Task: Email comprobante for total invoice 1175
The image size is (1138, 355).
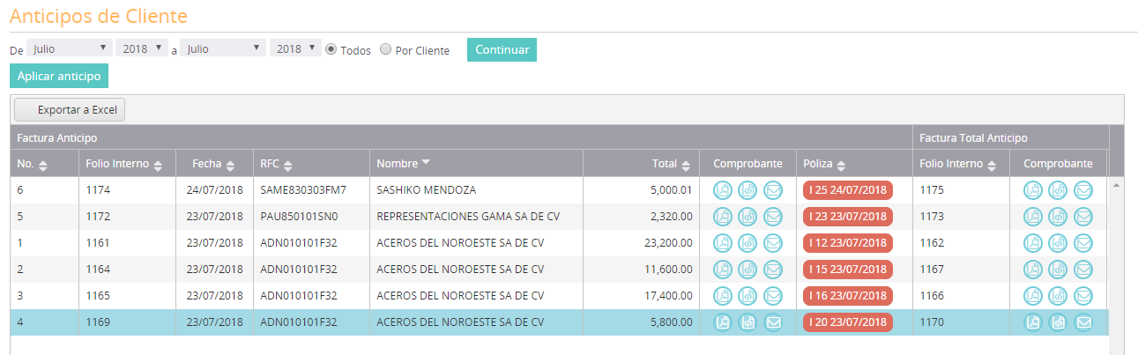Action: pos(1083,189)
